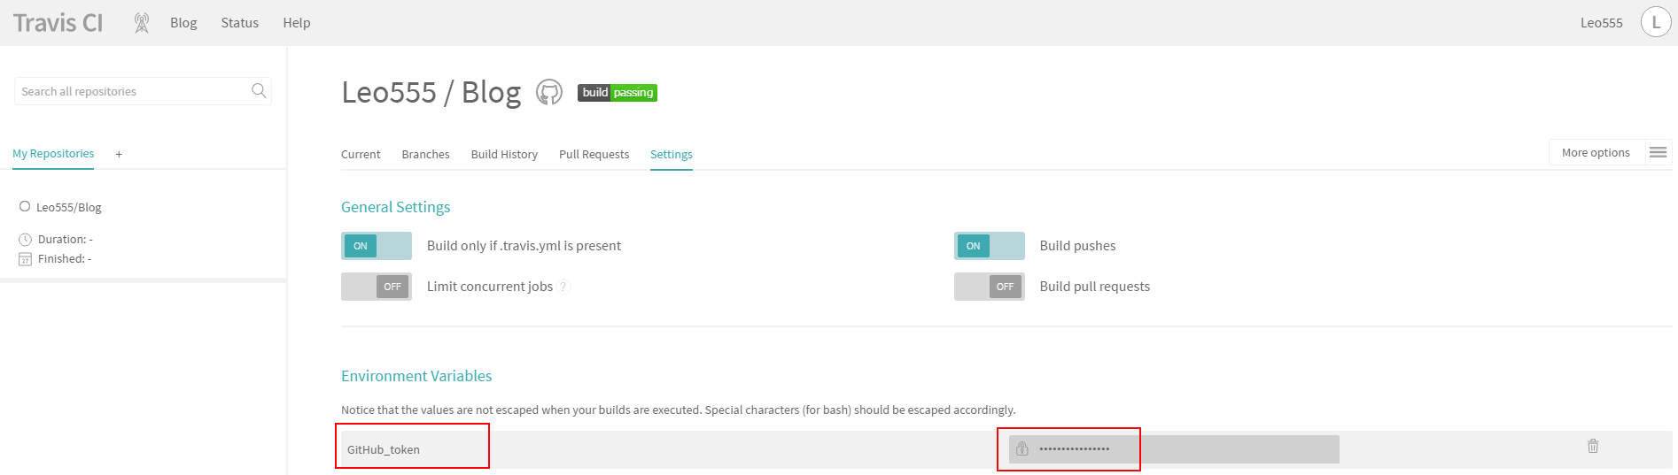The height and width of the screenshot is (475, 1678).
Task: Click the build passing badge
Action: [x=618, y=92]
